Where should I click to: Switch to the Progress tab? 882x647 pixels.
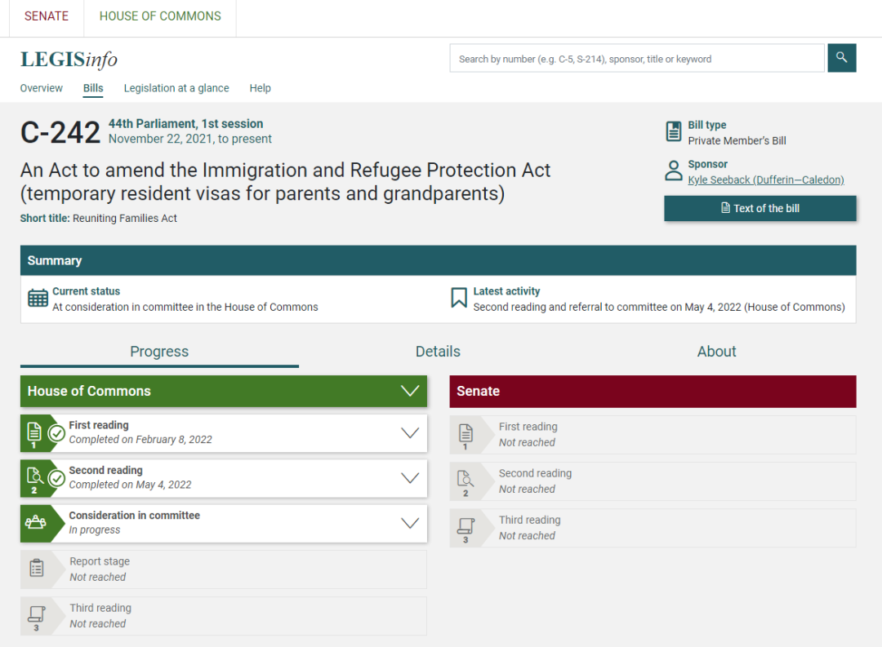[159, 352]
